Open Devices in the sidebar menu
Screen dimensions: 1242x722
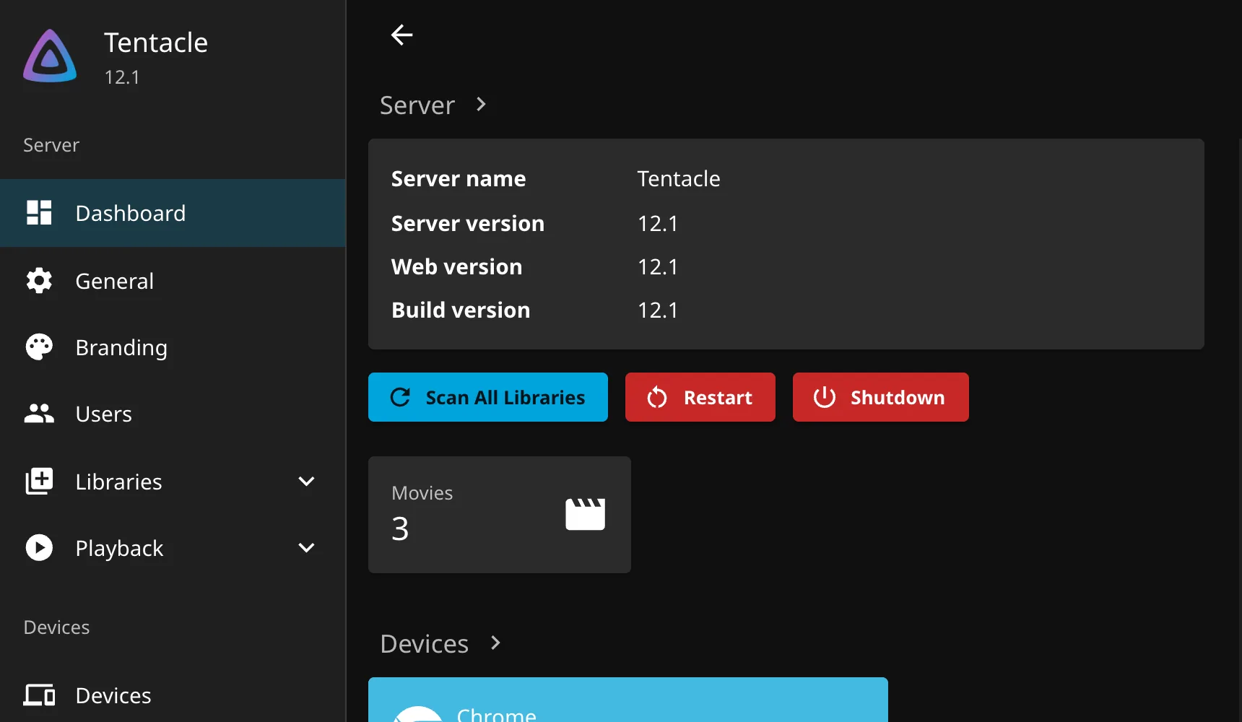pyautogui.click(x=173, y=695)
